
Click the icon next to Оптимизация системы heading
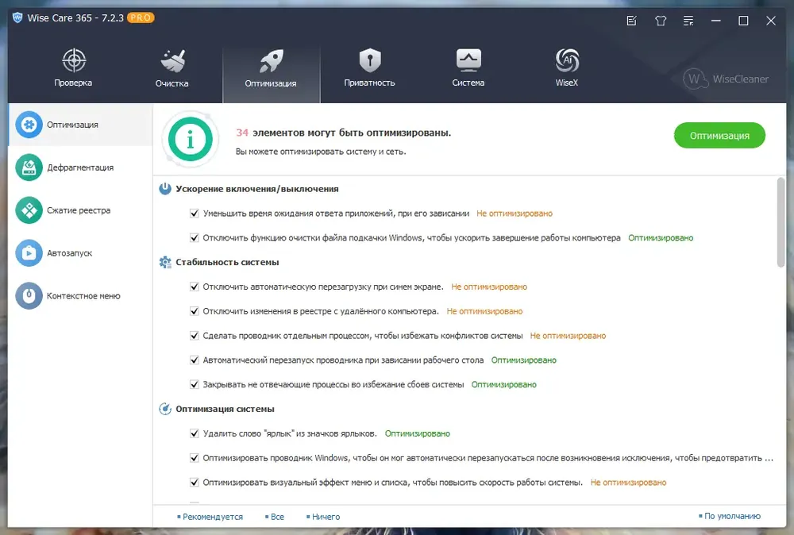[165, 409]
